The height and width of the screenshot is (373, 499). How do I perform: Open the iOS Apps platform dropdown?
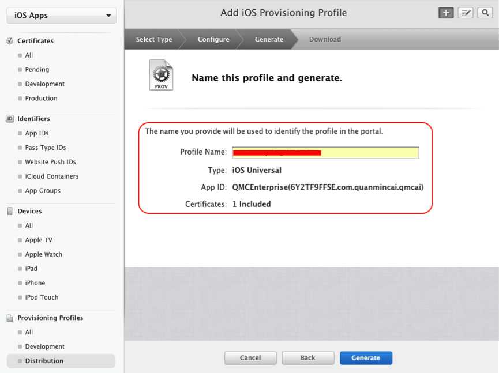(61, 16)
